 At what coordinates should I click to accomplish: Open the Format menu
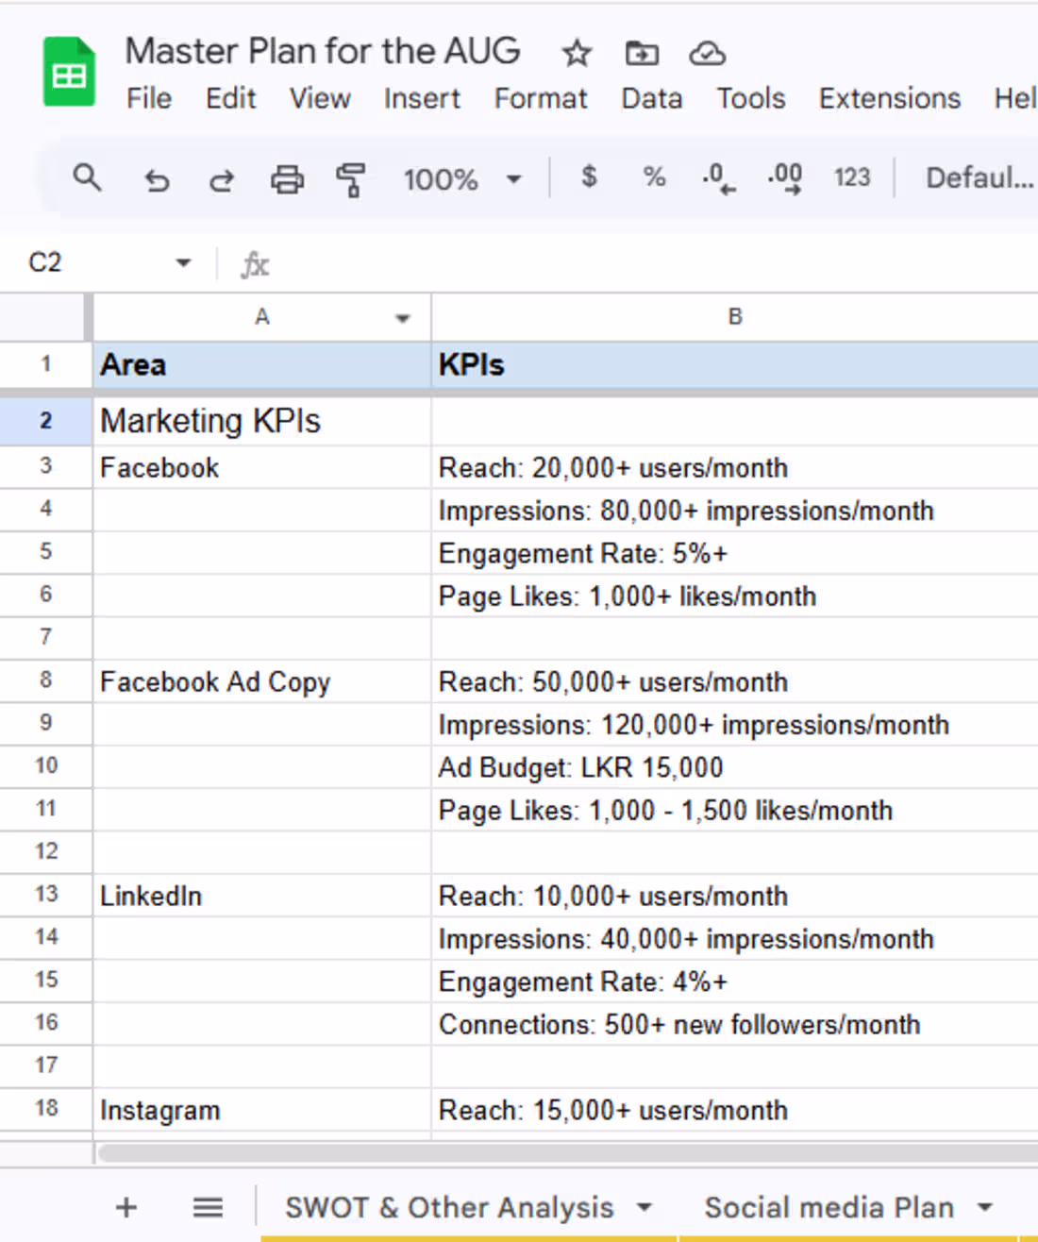point(540,98)
